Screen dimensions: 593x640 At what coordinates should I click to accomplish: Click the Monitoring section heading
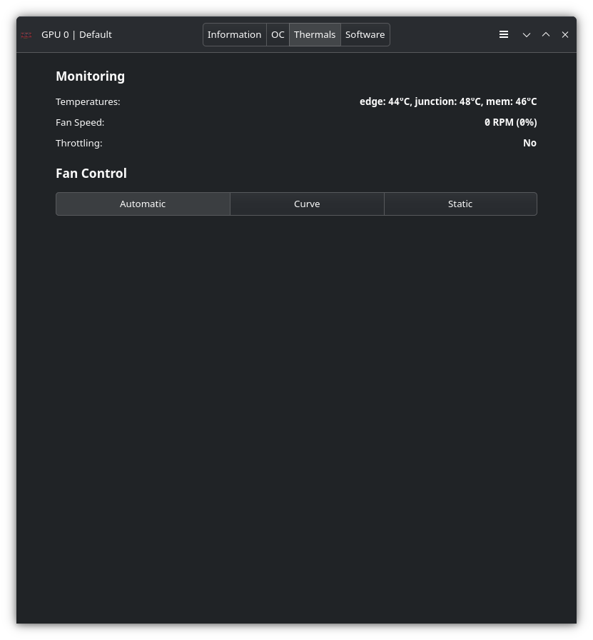90,76
